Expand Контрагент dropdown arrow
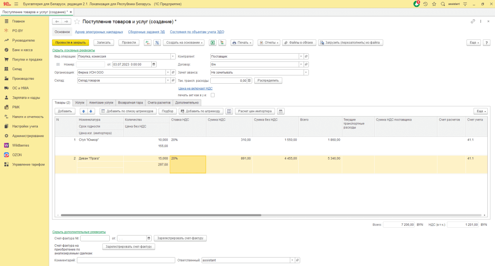Image resolution: width=495 pixels, height=266 pixels. pyautogui.click(x=301, y=56)
